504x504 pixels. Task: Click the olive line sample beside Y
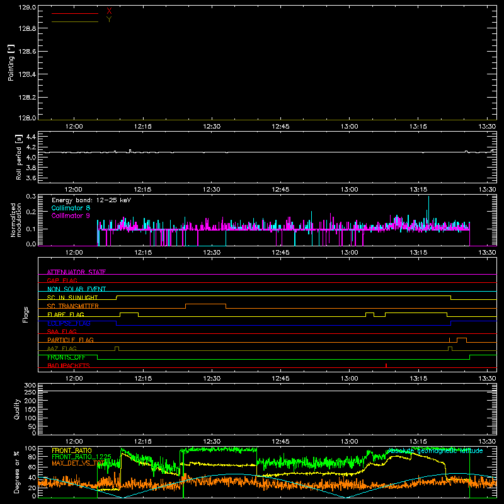75,21
